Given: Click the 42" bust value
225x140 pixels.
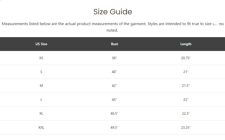Looking at the screenshot, I should pyautogui.click(x=114, y=86).
